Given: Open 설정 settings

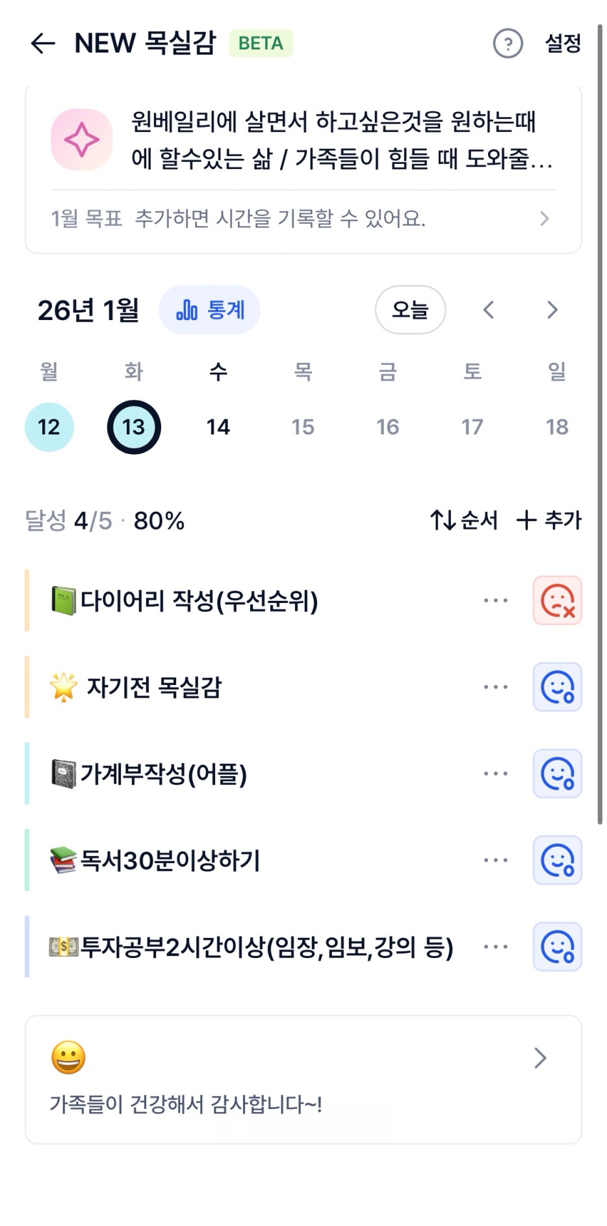Looking at the screenshot, I should (x=562, y=44).
